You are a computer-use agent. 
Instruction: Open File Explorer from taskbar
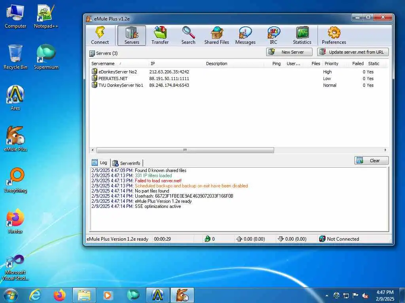point(84,295)
